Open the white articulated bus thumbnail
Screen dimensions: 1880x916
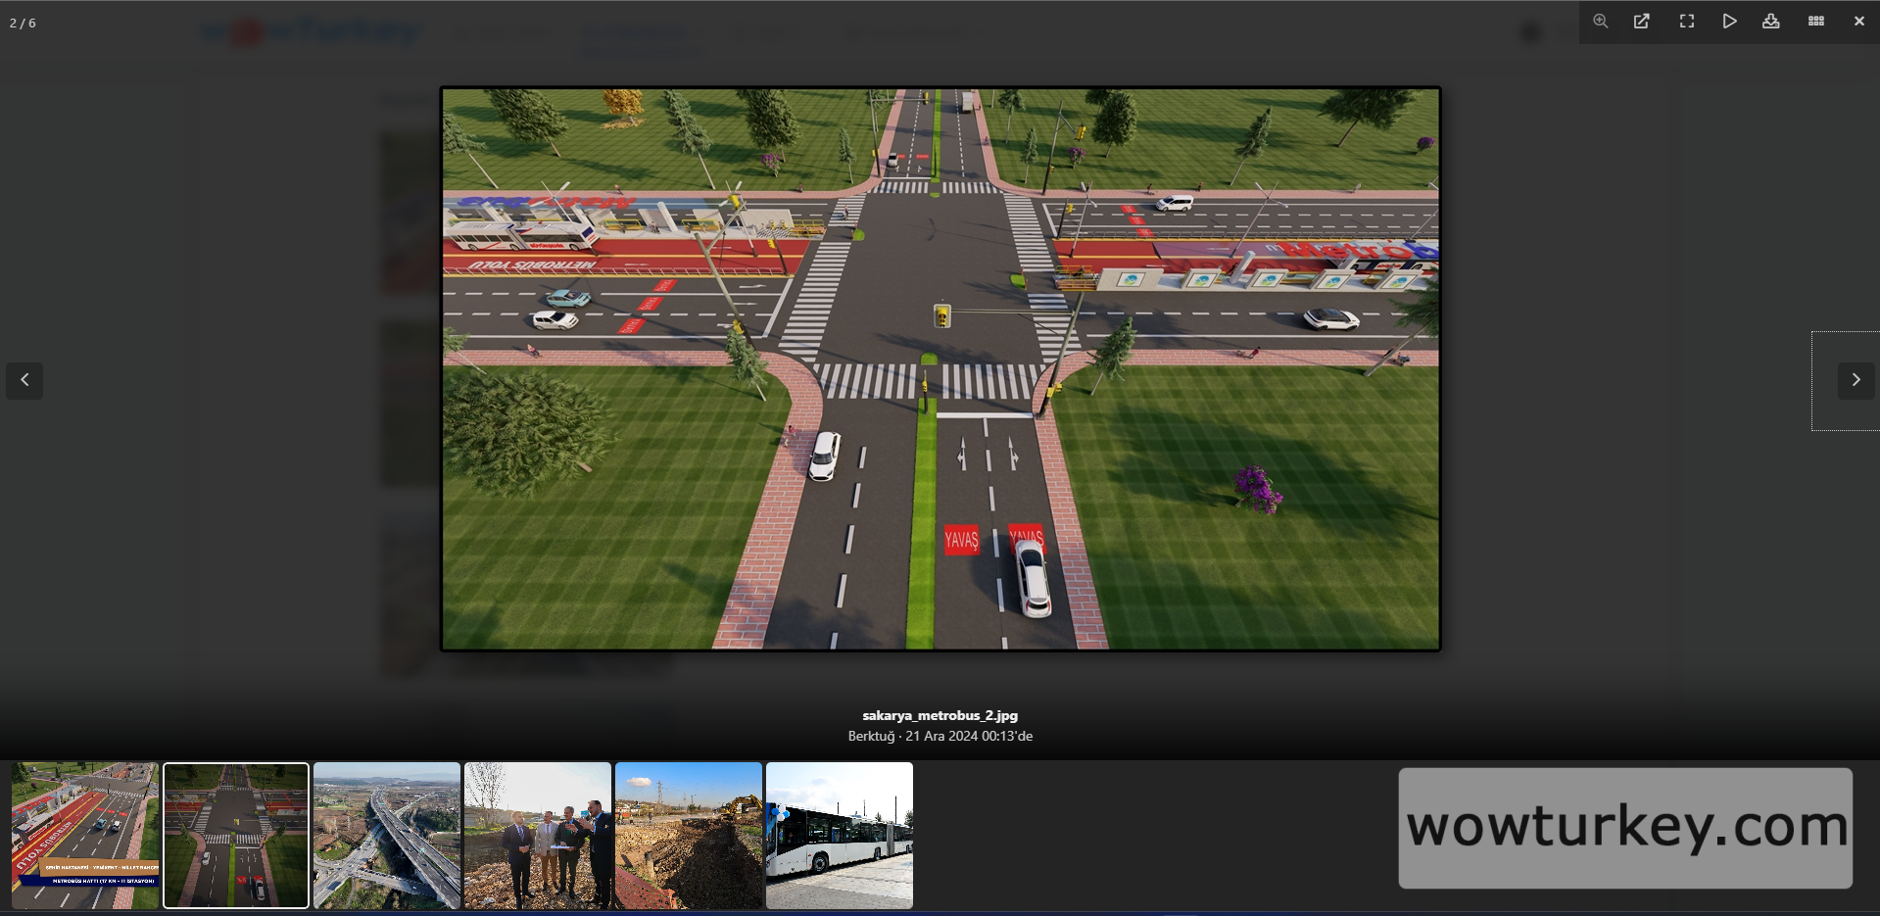840,836
